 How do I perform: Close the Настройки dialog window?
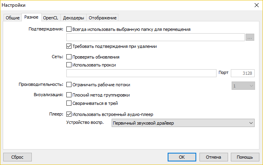(255, 6)
